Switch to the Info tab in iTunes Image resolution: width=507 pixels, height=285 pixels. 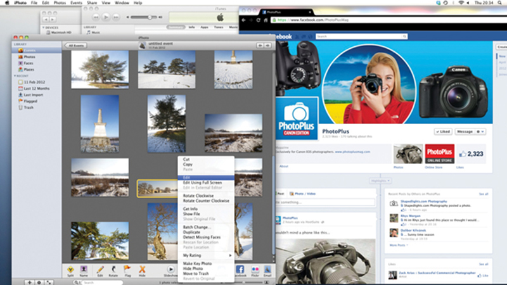pos(192,27)
